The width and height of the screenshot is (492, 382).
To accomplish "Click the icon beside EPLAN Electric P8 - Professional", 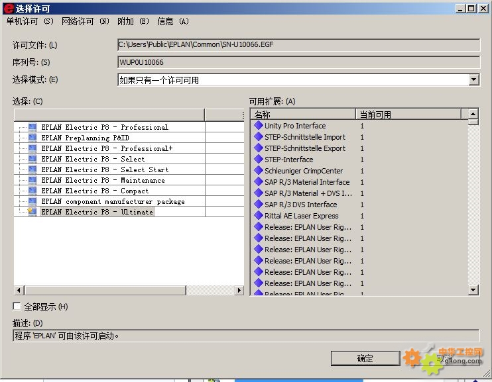I will pos(32,127).
